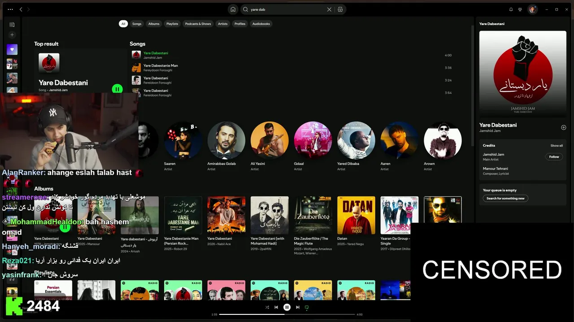Open the user profile avatar
Screen dimensions: 574x322
[532, 9]
